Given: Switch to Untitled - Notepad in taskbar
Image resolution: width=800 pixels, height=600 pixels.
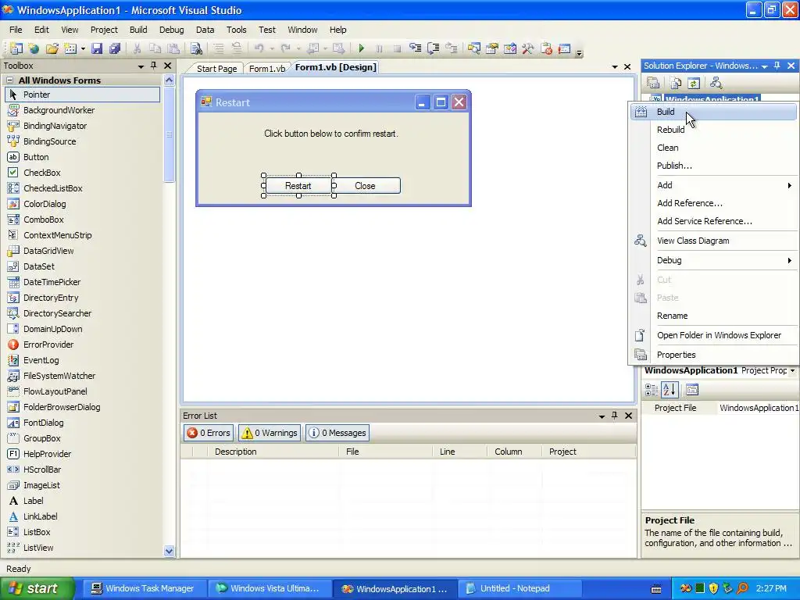Looking at the screenshot, I should tap(520, 588).
